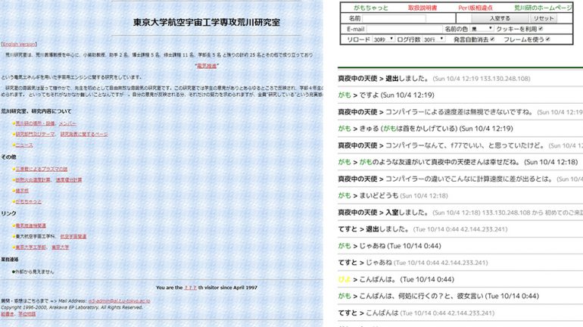Focus the E-mail input field
The height and width of the screenshot is (327, 583).
click(x=404, y=29)
